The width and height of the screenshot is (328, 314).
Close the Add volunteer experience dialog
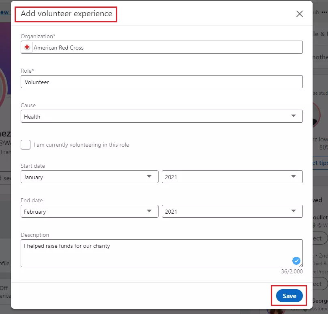[300, 14]
